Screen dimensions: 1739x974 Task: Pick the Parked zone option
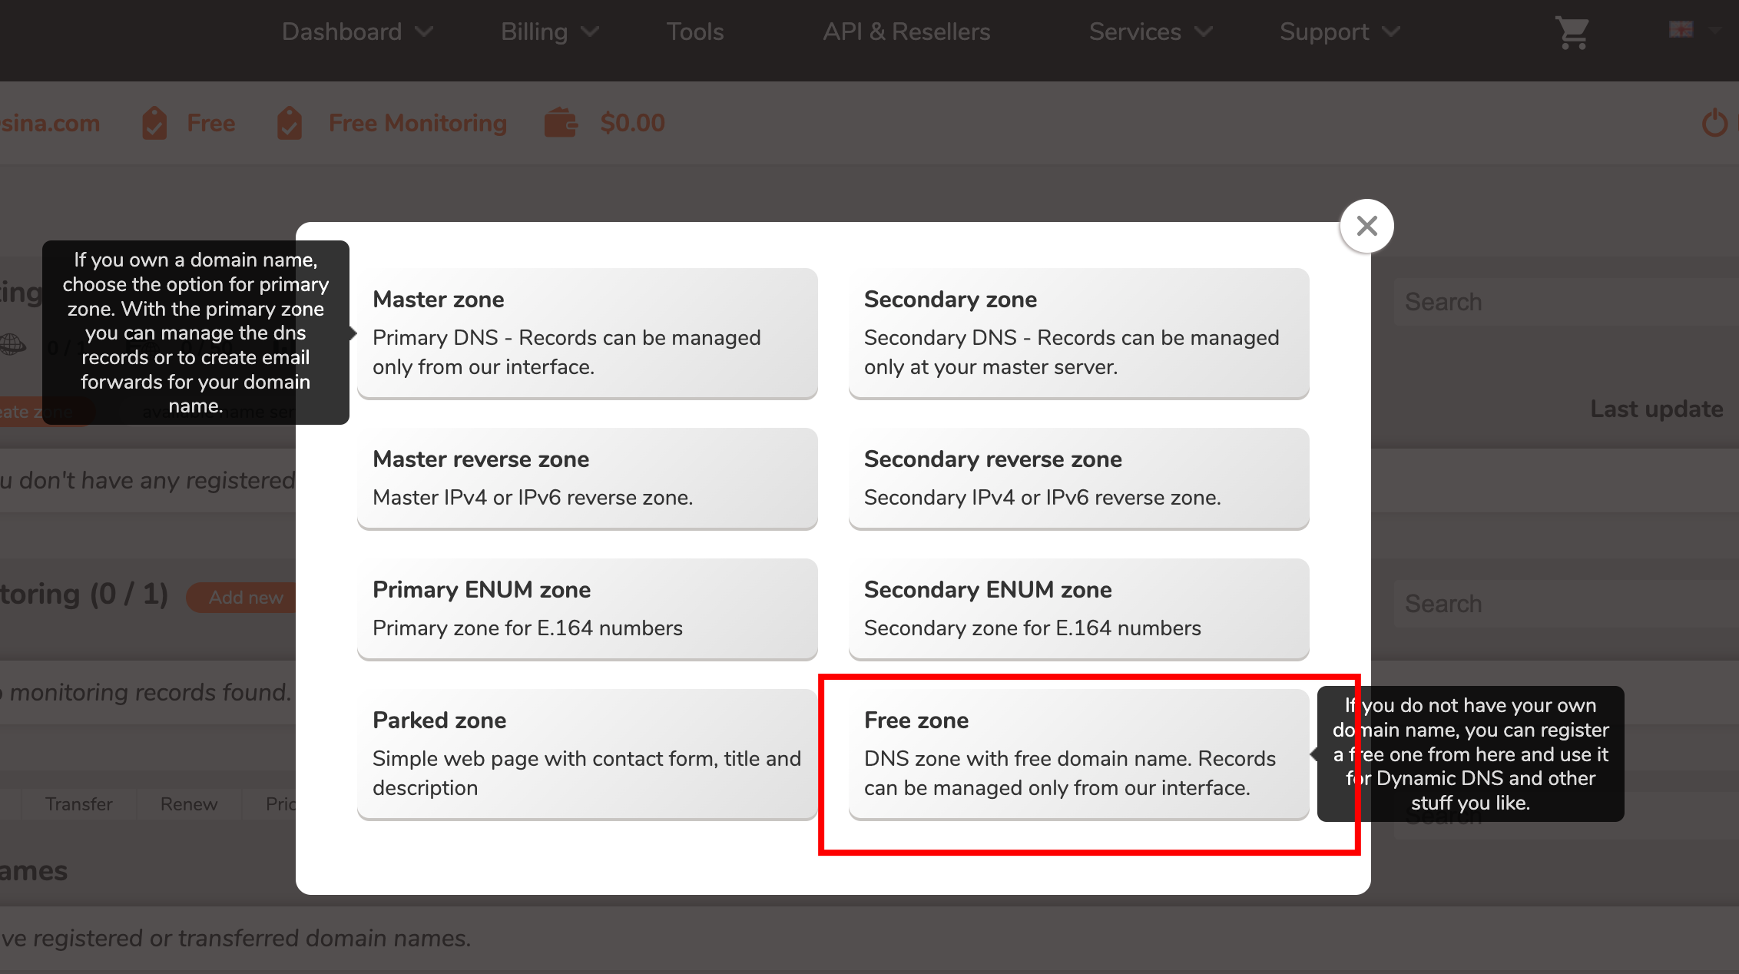(x=587, y=754)
